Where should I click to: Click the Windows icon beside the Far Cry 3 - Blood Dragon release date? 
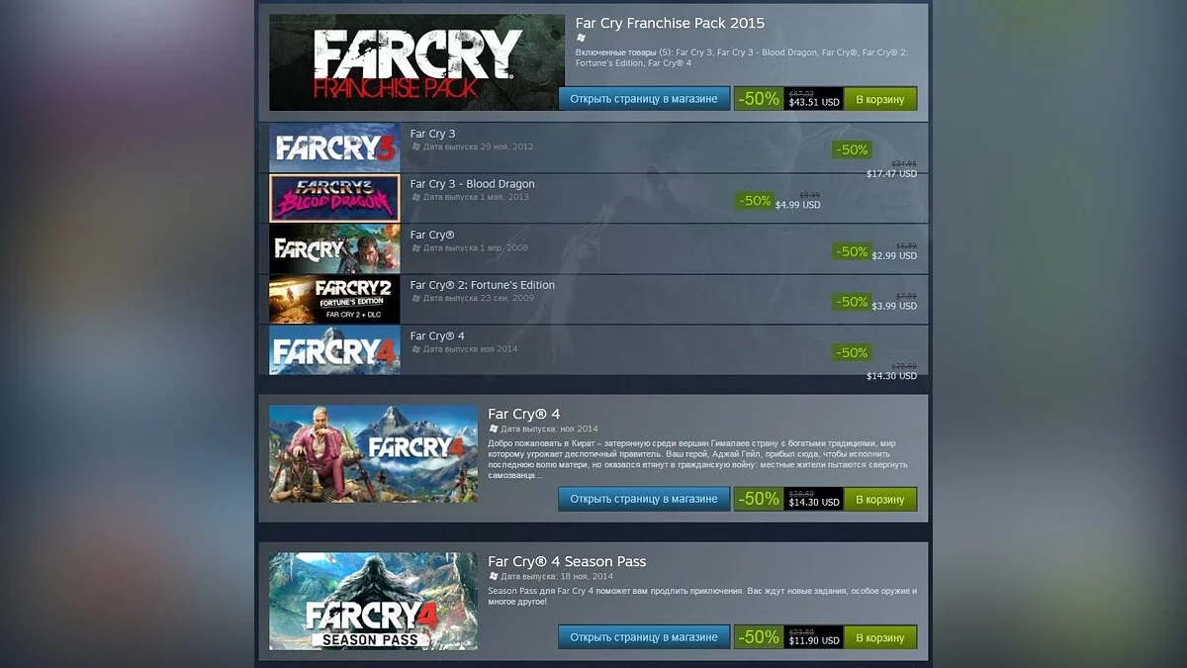(x=415, y=197)
